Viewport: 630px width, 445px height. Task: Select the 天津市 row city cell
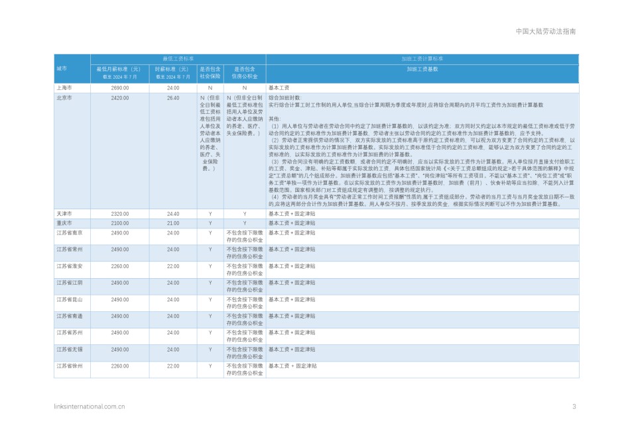tap(72, 213)
